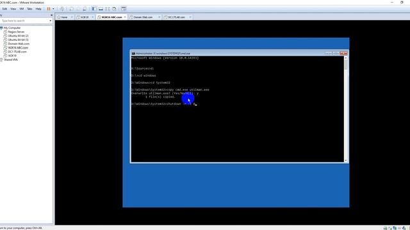The width and height of the screenshot is (410, 230).
Task: Click the rightmost view-options toolbar icon
Action: click(x=124, y=8)
